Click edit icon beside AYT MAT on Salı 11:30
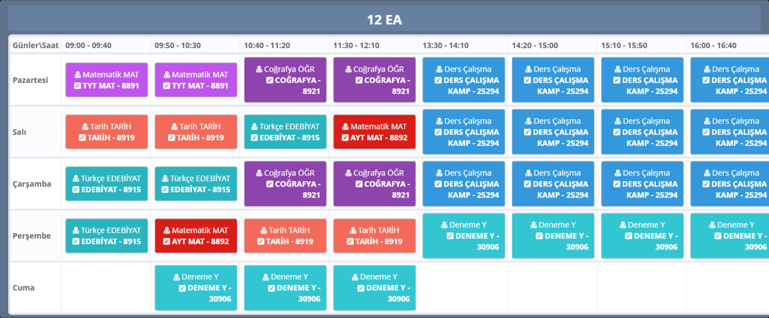 [x=345, y=137]
